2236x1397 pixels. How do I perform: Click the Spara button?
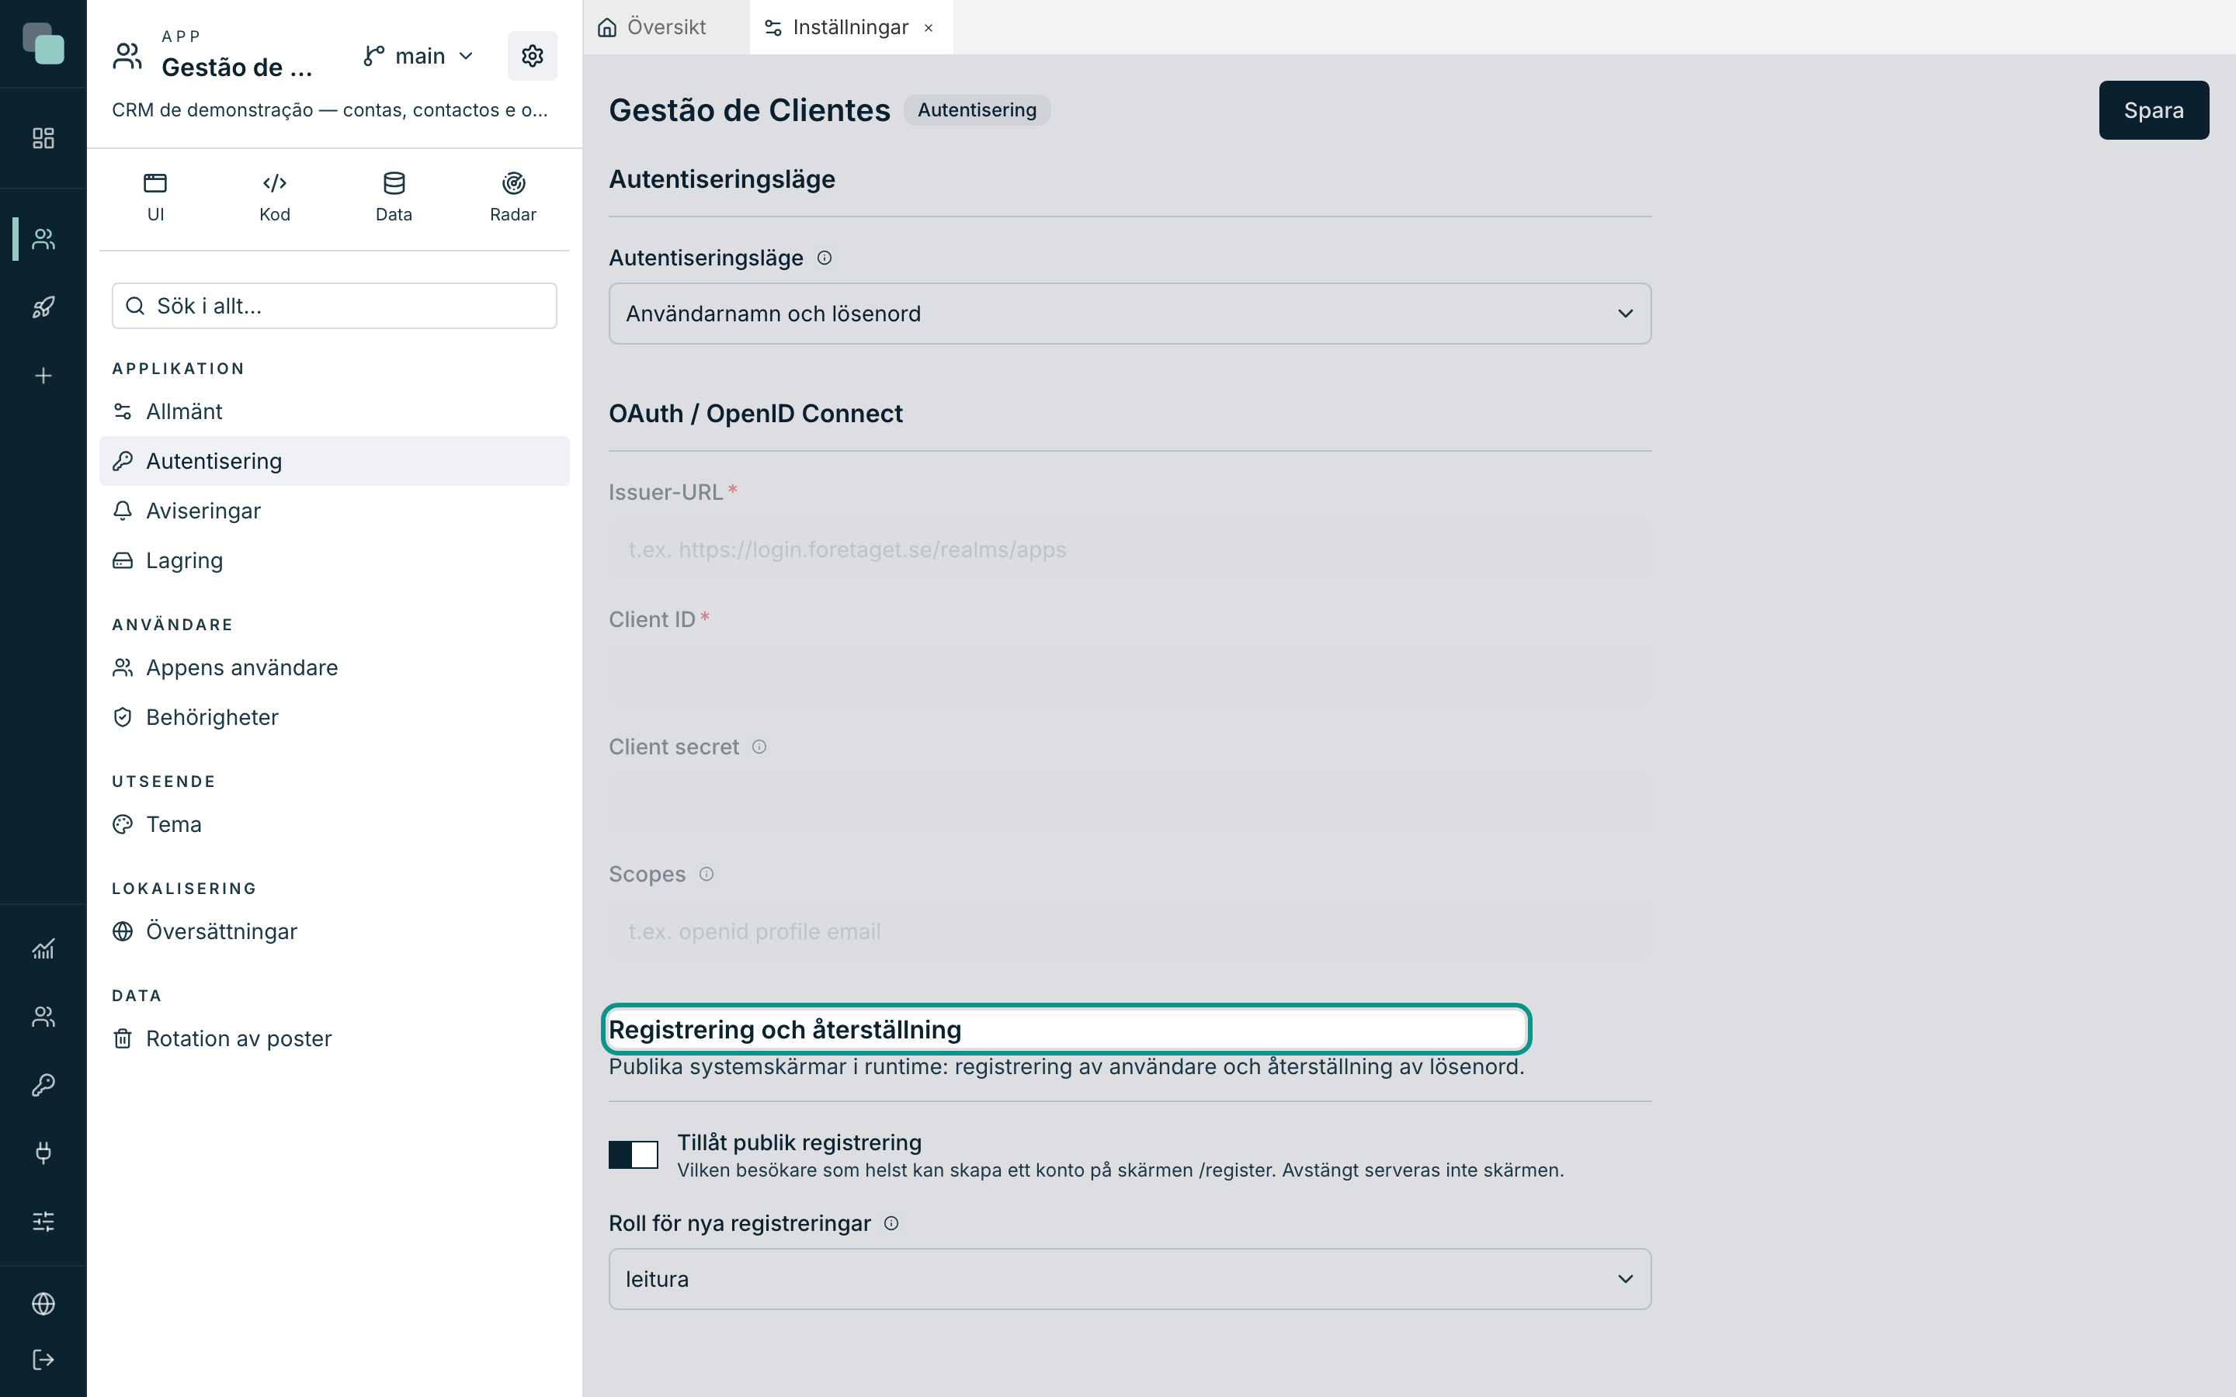(x=2153, y=110)
